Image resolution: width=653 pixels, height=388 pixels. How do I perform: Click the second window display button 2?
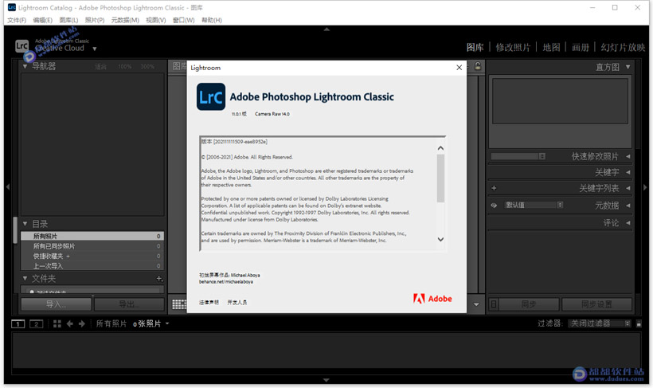[36, 323]
